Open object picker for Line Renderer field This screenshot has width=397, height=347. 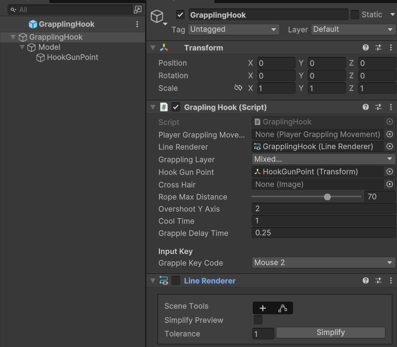tap(389, 146)
